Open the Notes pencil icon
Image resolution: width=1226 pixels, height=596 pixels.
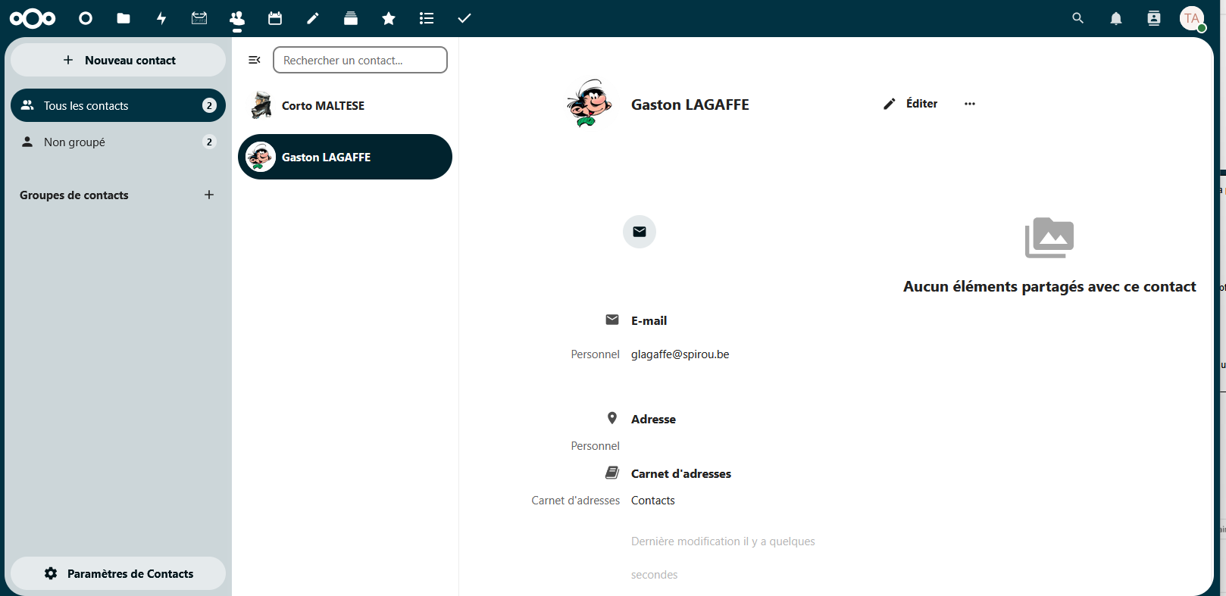point(313,18)
